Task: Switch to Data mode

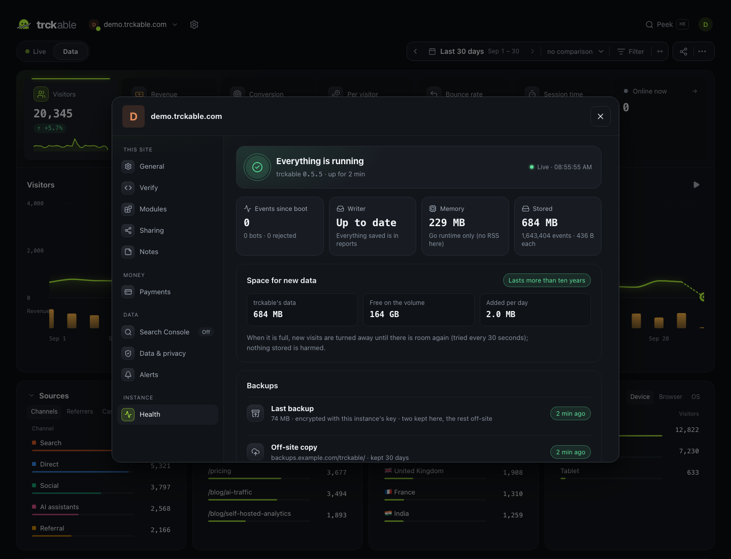Action: click(71, 52)
